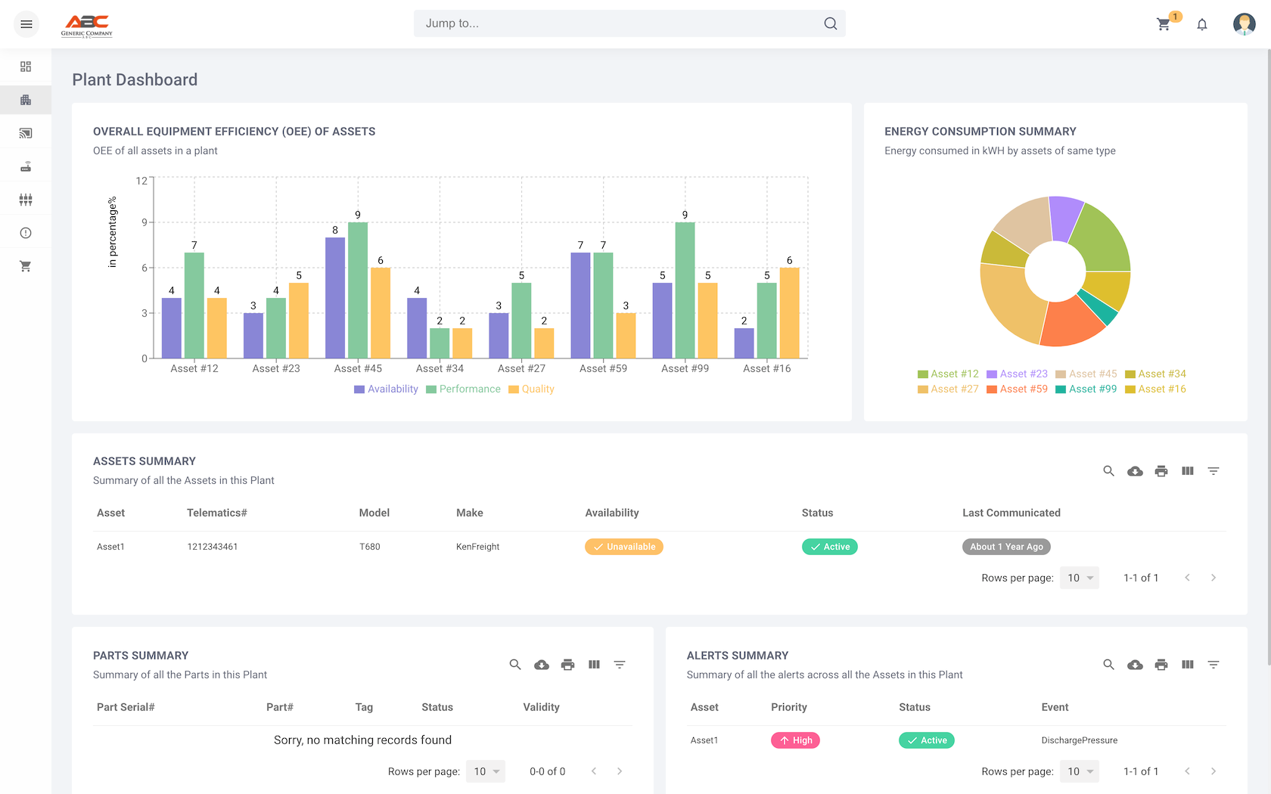The image size is (1271, 794).
Task: Open the cart sidebar icon
Action: click(x=26, y=266)
